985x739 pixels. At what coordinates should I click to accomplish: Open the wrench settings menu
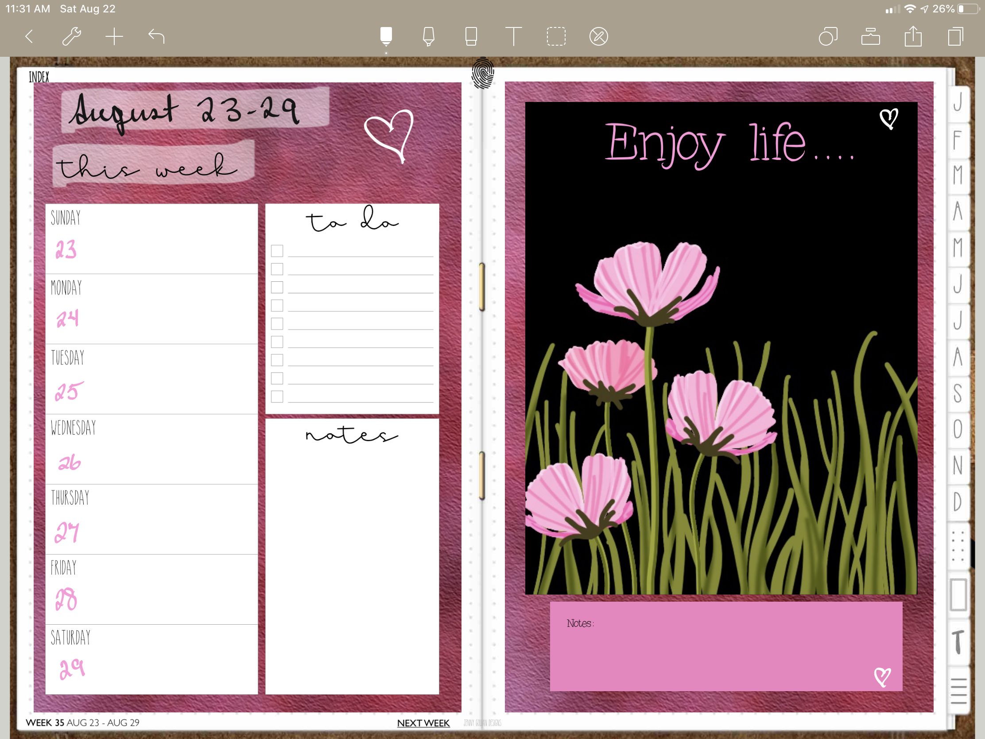pos(71,36)
